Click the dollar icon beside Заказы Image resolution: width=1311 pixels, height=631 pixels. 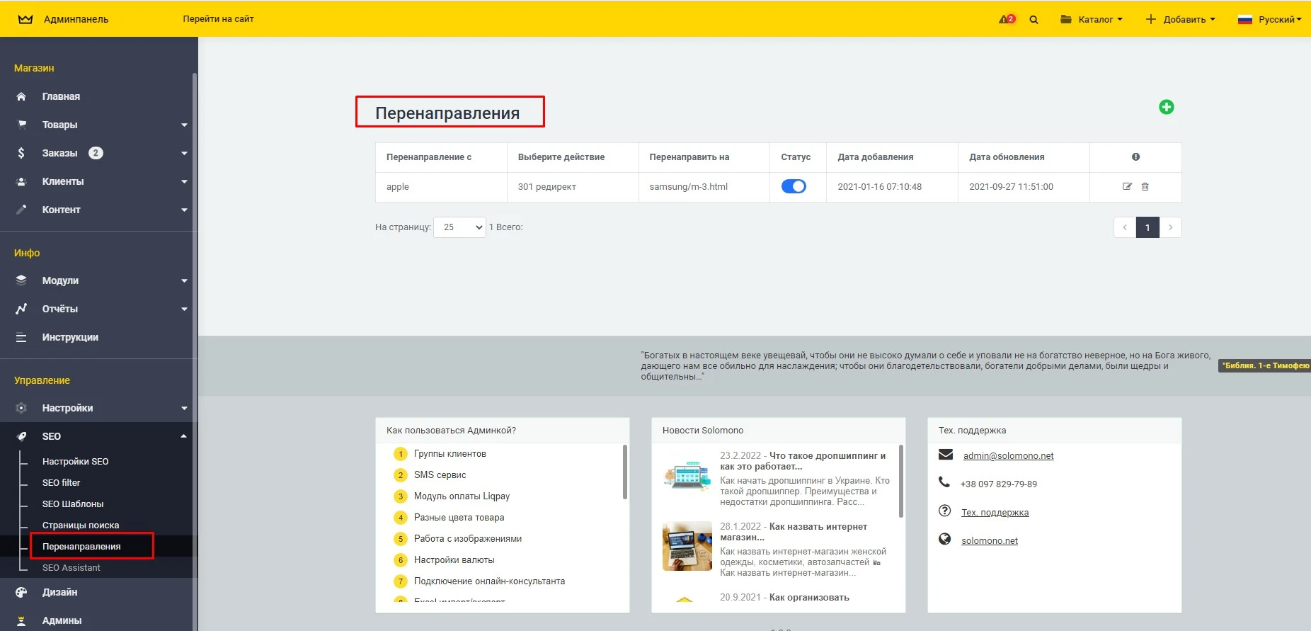[x=21, y=153]
